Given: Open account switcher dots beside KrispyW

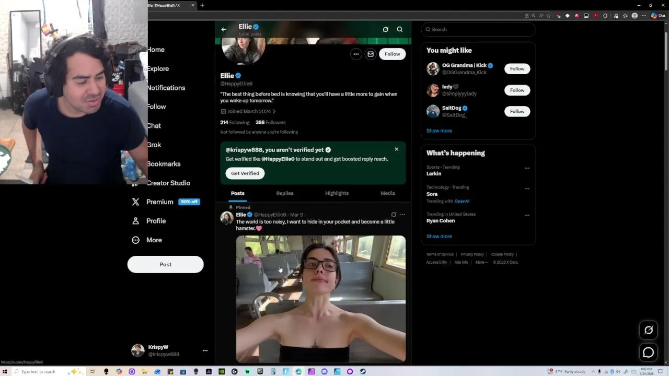Looking at the screenshot, I should [205, 351].
